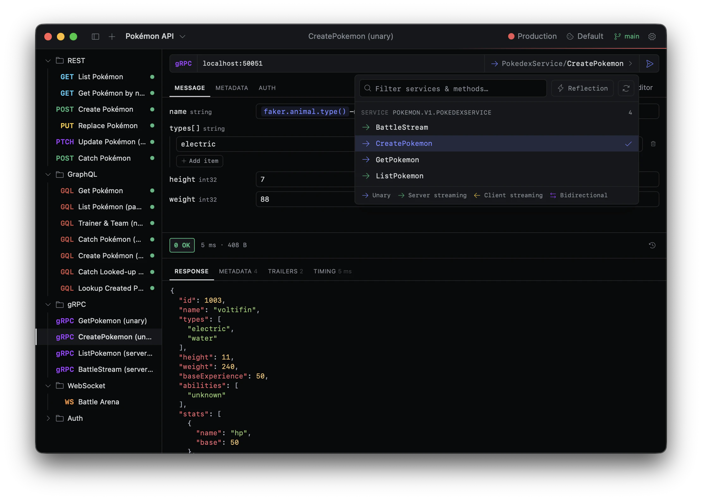Send the gRPC request with play icon
The image size is (702, 500).
coord(650,64)
